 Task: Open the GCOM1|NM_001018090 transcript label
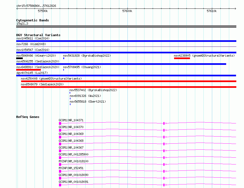73,175
